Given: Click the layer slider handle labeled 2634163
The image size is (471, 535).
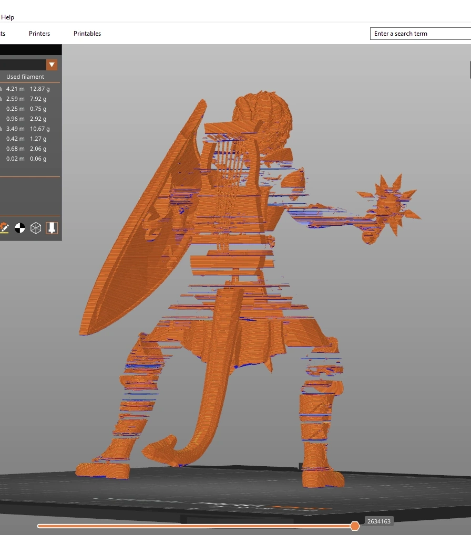Looking at the screenshot, I should coord(355,526).
